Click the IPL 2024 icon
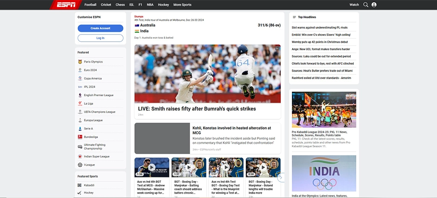 pos(80,87)
